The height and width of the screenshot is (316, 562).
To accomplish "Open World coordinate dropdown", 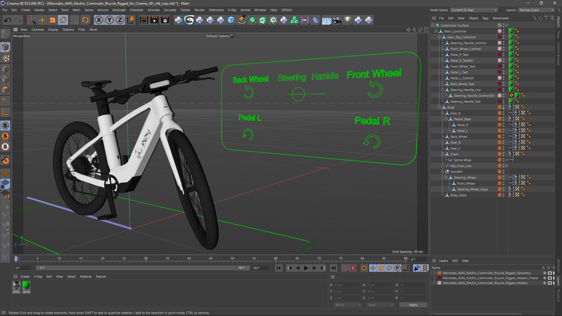I will (347, 305).
